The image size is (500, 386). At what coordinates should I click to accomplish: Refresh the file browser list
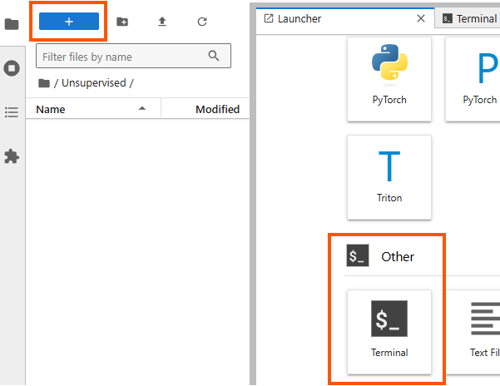(202, 22)
